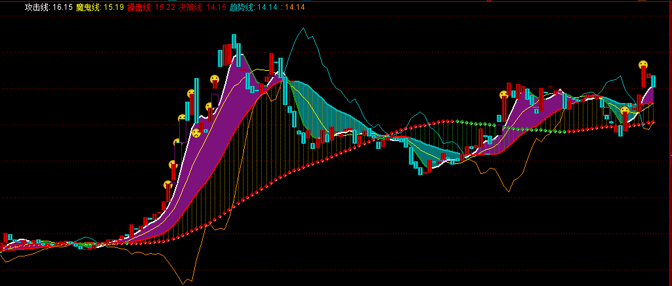Screen dimensions: 672x286
Task: Select the 攻击线 legend label
Action: [x=37, y=7]
